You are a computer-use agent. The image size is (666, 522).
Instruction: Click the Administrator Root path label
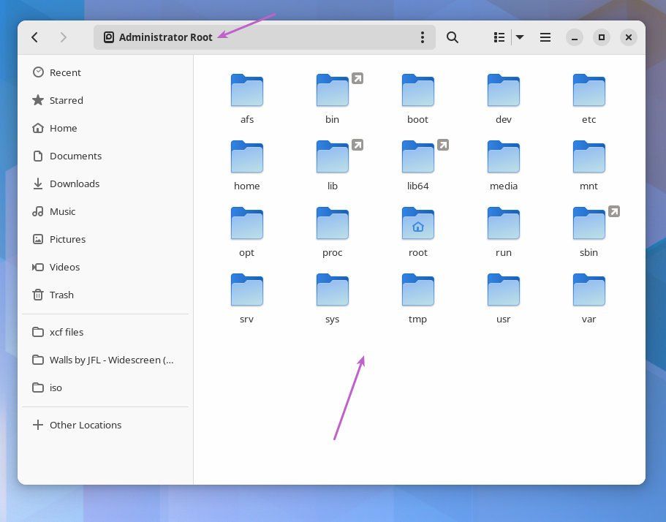(x=166, y=37)
